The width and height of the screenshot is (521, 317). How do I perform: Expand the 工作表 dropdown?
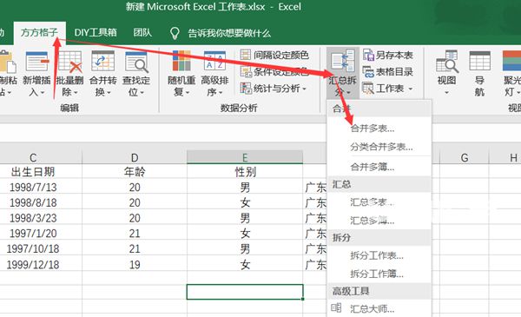[x=388, y=89]
